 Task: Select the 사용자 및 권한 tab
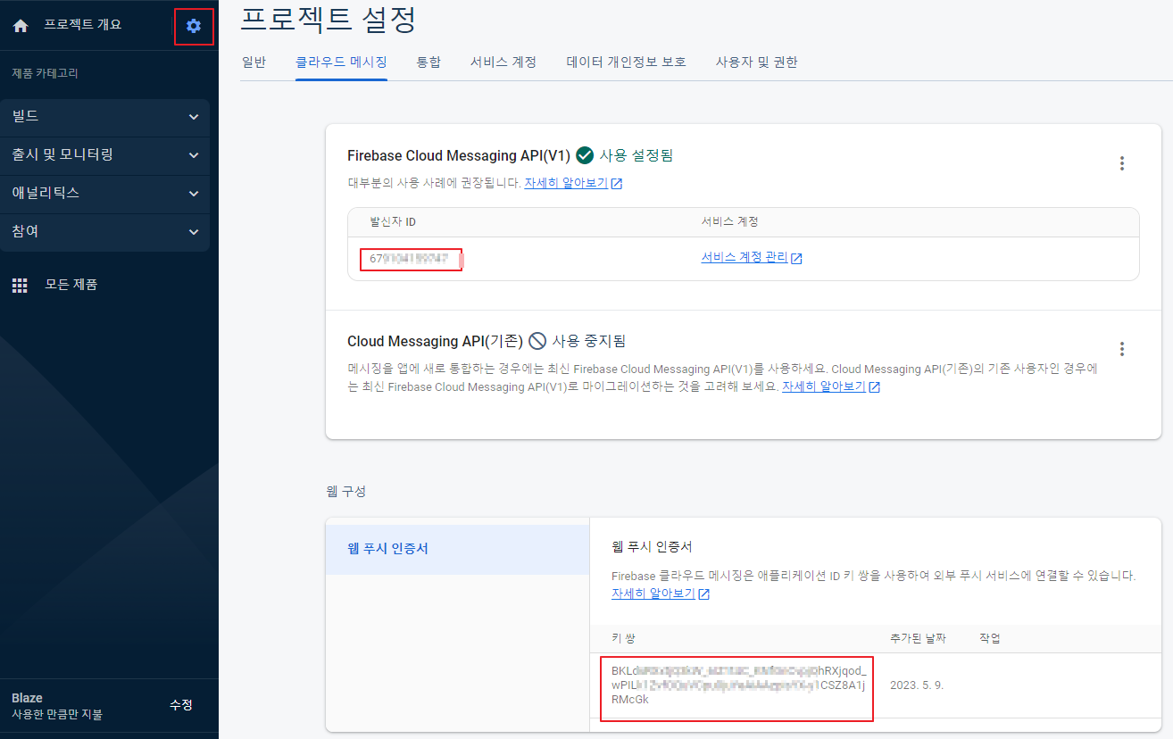coord(757,62)
